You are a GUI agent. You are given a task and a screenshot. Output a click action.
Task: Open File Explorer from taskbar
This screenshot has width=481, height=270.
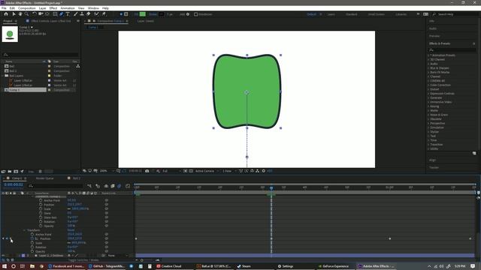(x=32, y=266)
